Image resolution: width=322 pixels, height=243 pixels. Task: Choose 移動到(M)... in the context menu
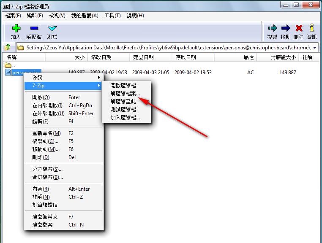pos(63,149)
